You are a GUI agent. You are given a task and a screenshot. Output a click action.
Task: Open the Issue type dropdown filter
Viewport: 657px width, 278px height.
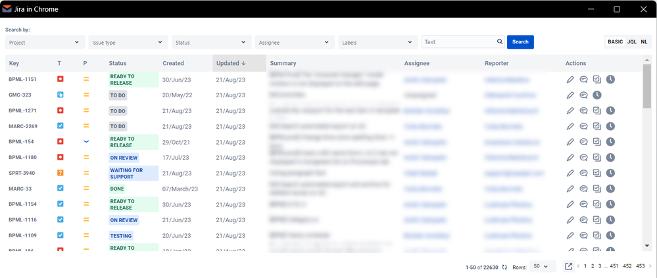[128, 42]
